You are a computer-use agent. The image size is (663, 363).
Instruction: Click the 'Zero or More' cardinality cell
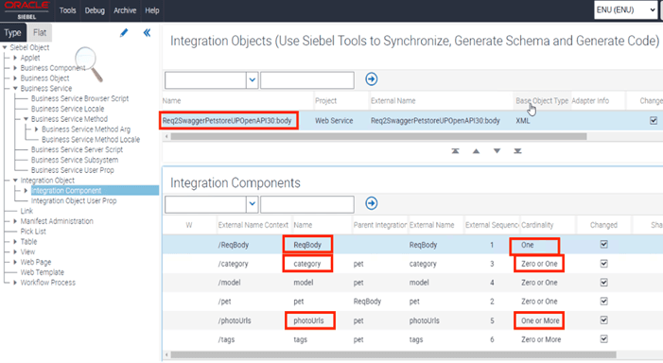coord(541,339)
